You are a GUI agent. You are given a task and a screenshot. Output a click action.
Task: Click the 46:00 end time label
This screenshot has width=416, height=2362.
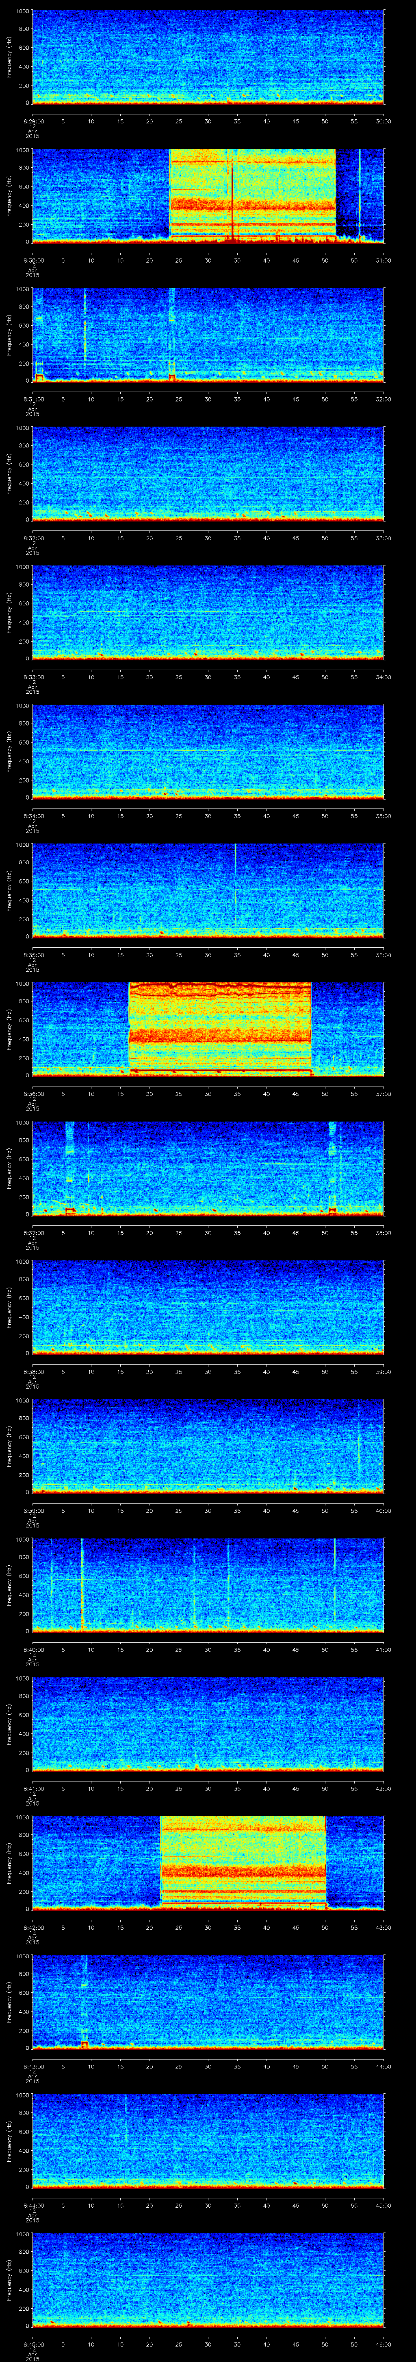click(x=383, y=2344)
